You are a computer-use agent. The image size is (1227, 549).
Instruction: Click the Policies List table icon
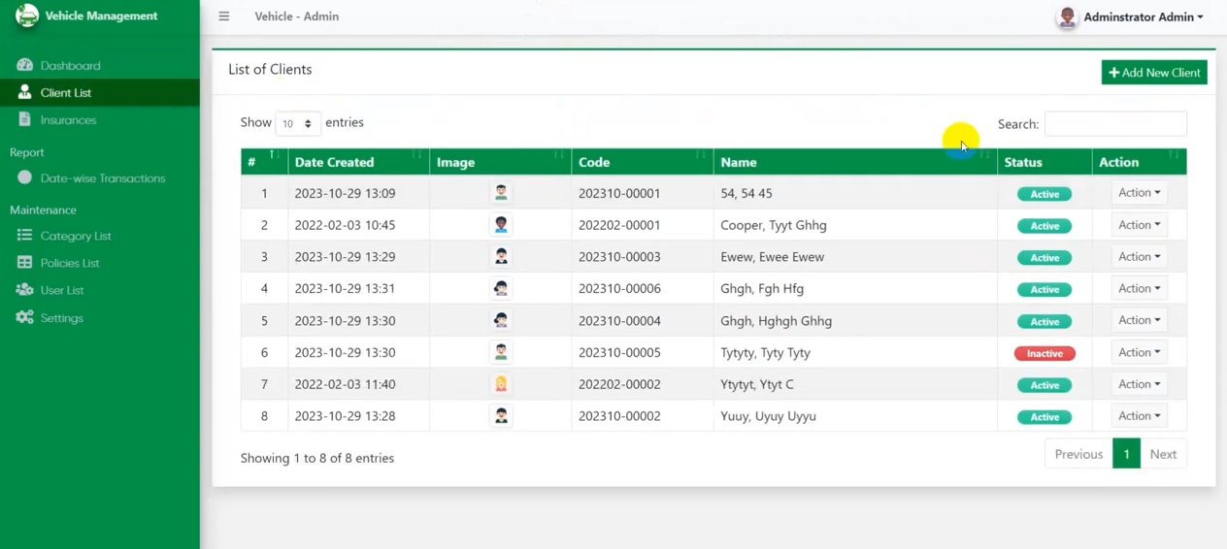pos(24,263)
